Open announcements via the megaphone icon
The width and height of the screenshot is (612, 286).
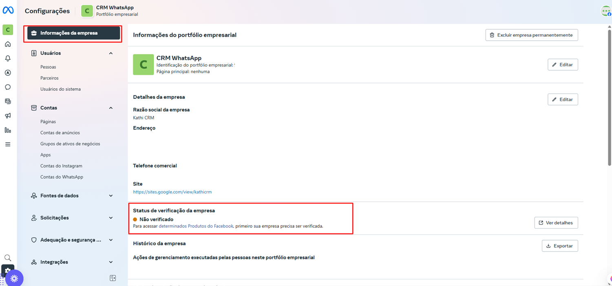point(7,116)
